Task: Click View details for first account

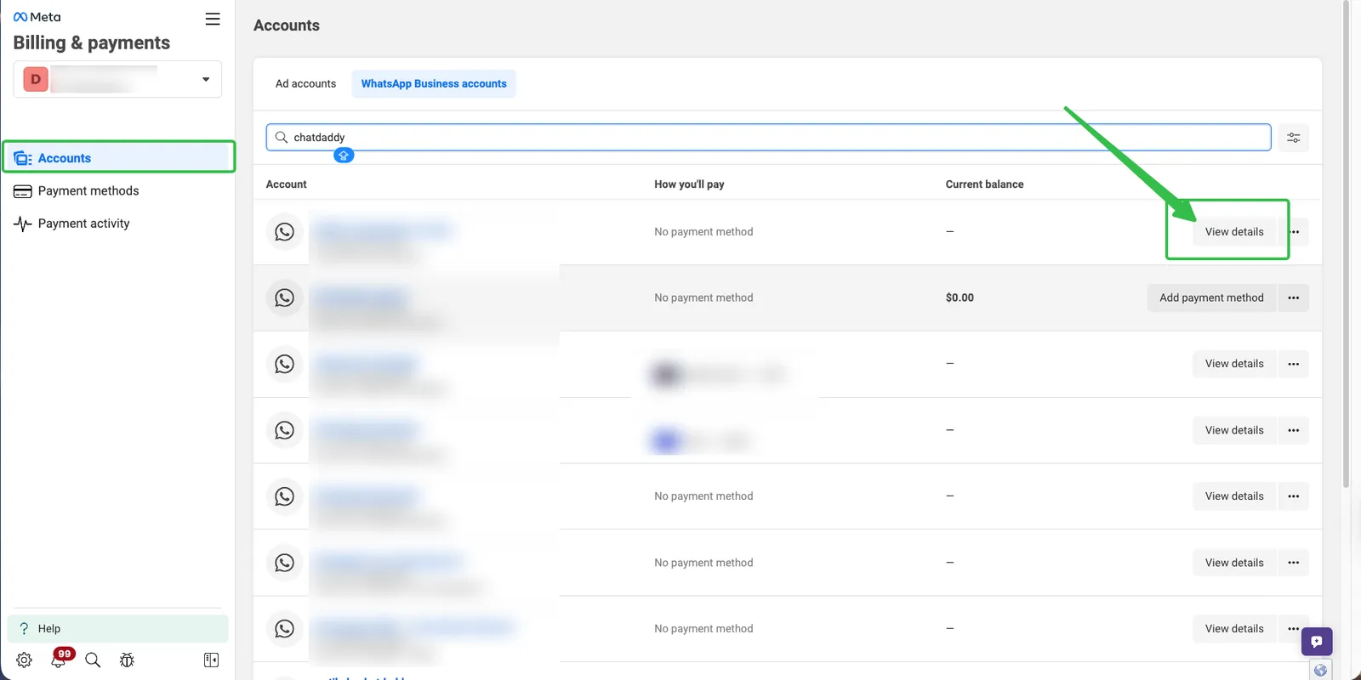Action: [x=1233, y=232]
